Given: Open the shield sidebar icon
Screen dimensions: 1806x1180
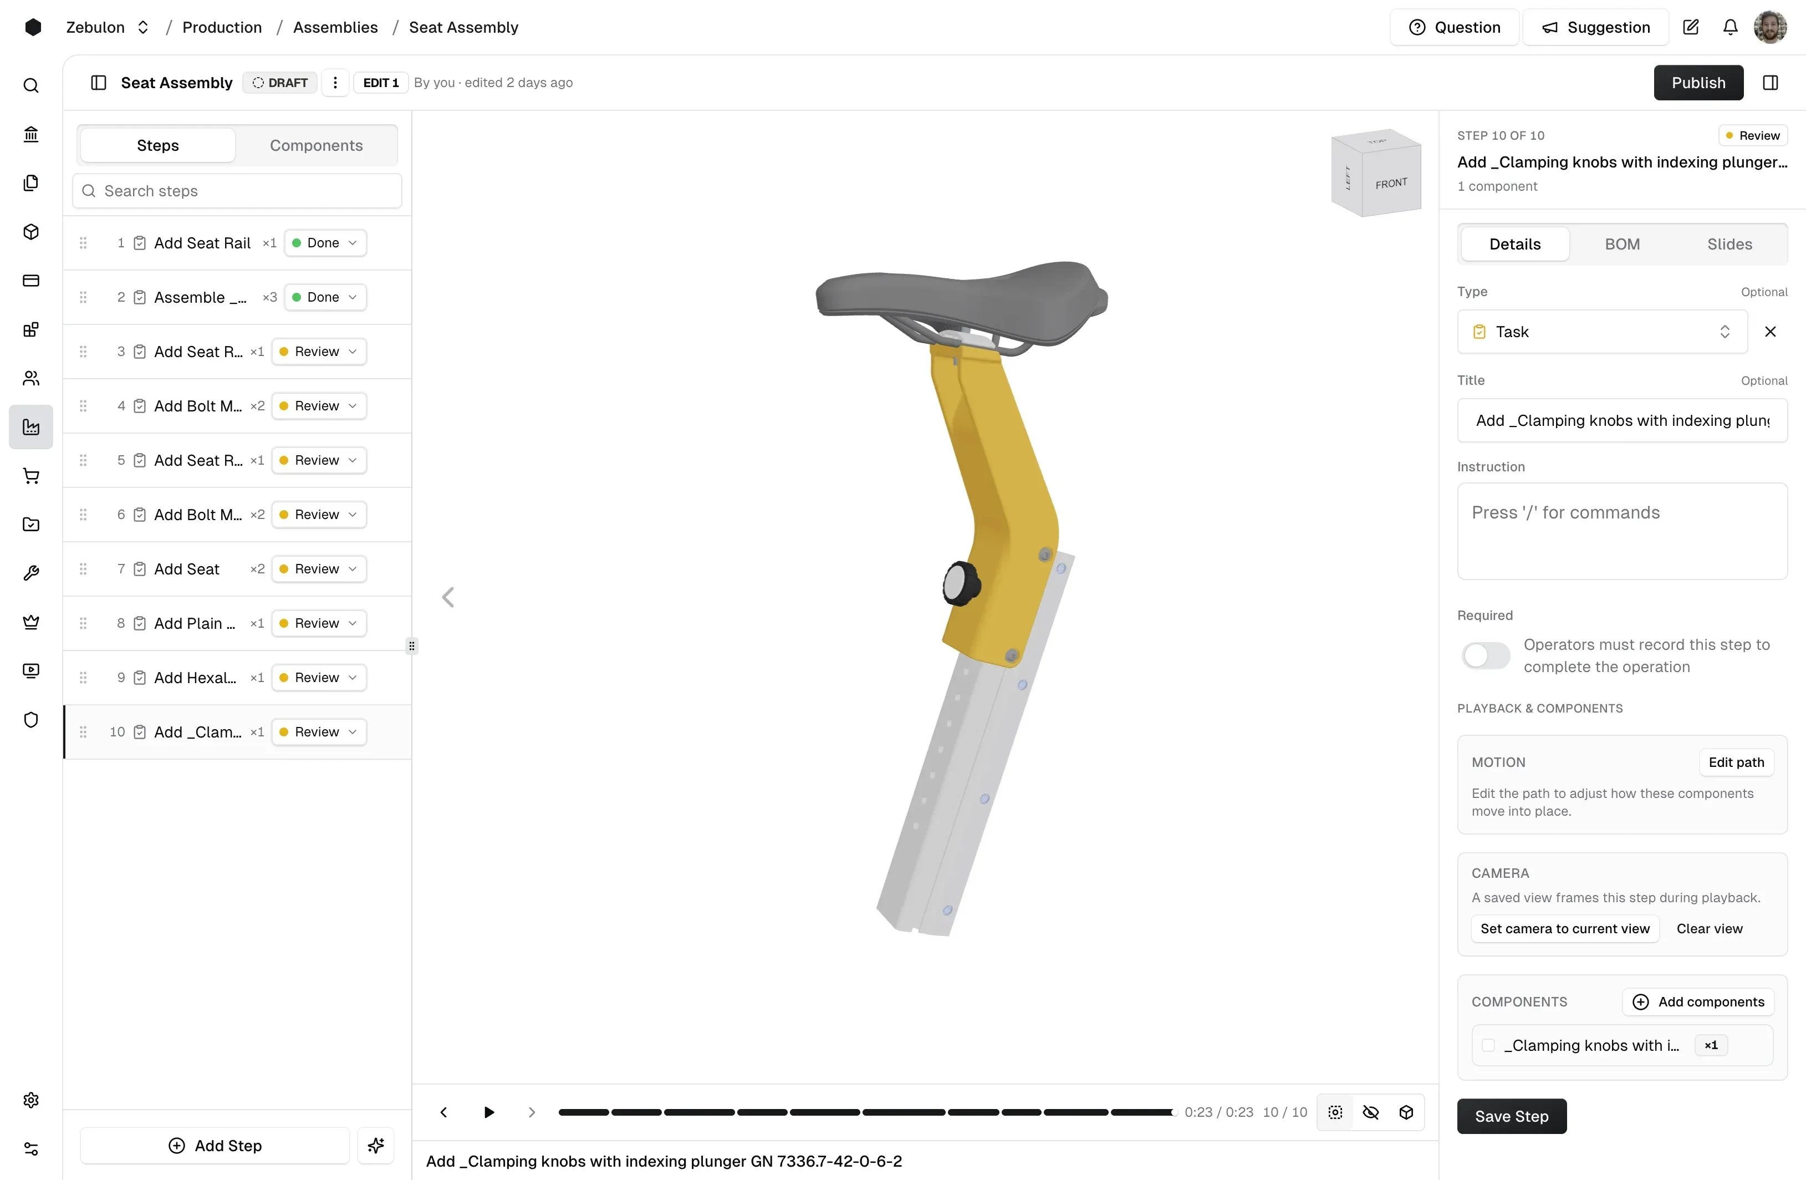Looking at the screenshot, I should pyautogui.click(x=31, y=719).
